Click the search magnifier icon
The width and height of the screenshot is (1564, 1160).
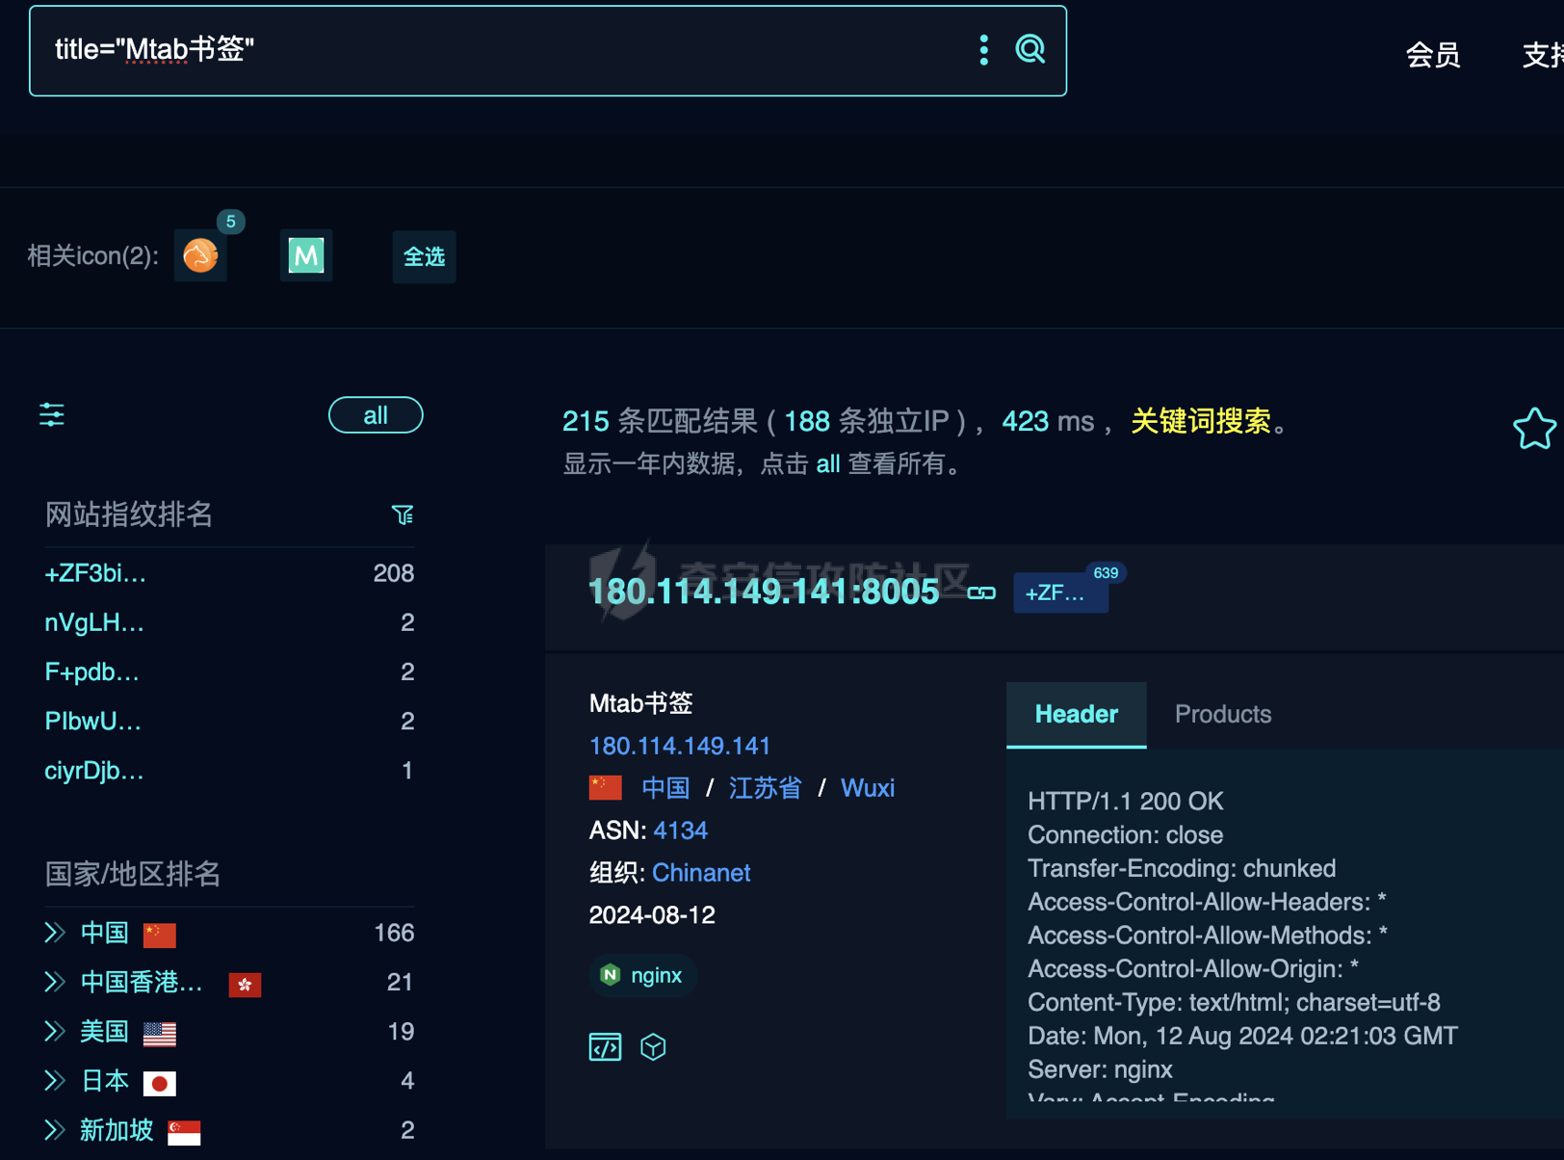(x=1030, y=49)
